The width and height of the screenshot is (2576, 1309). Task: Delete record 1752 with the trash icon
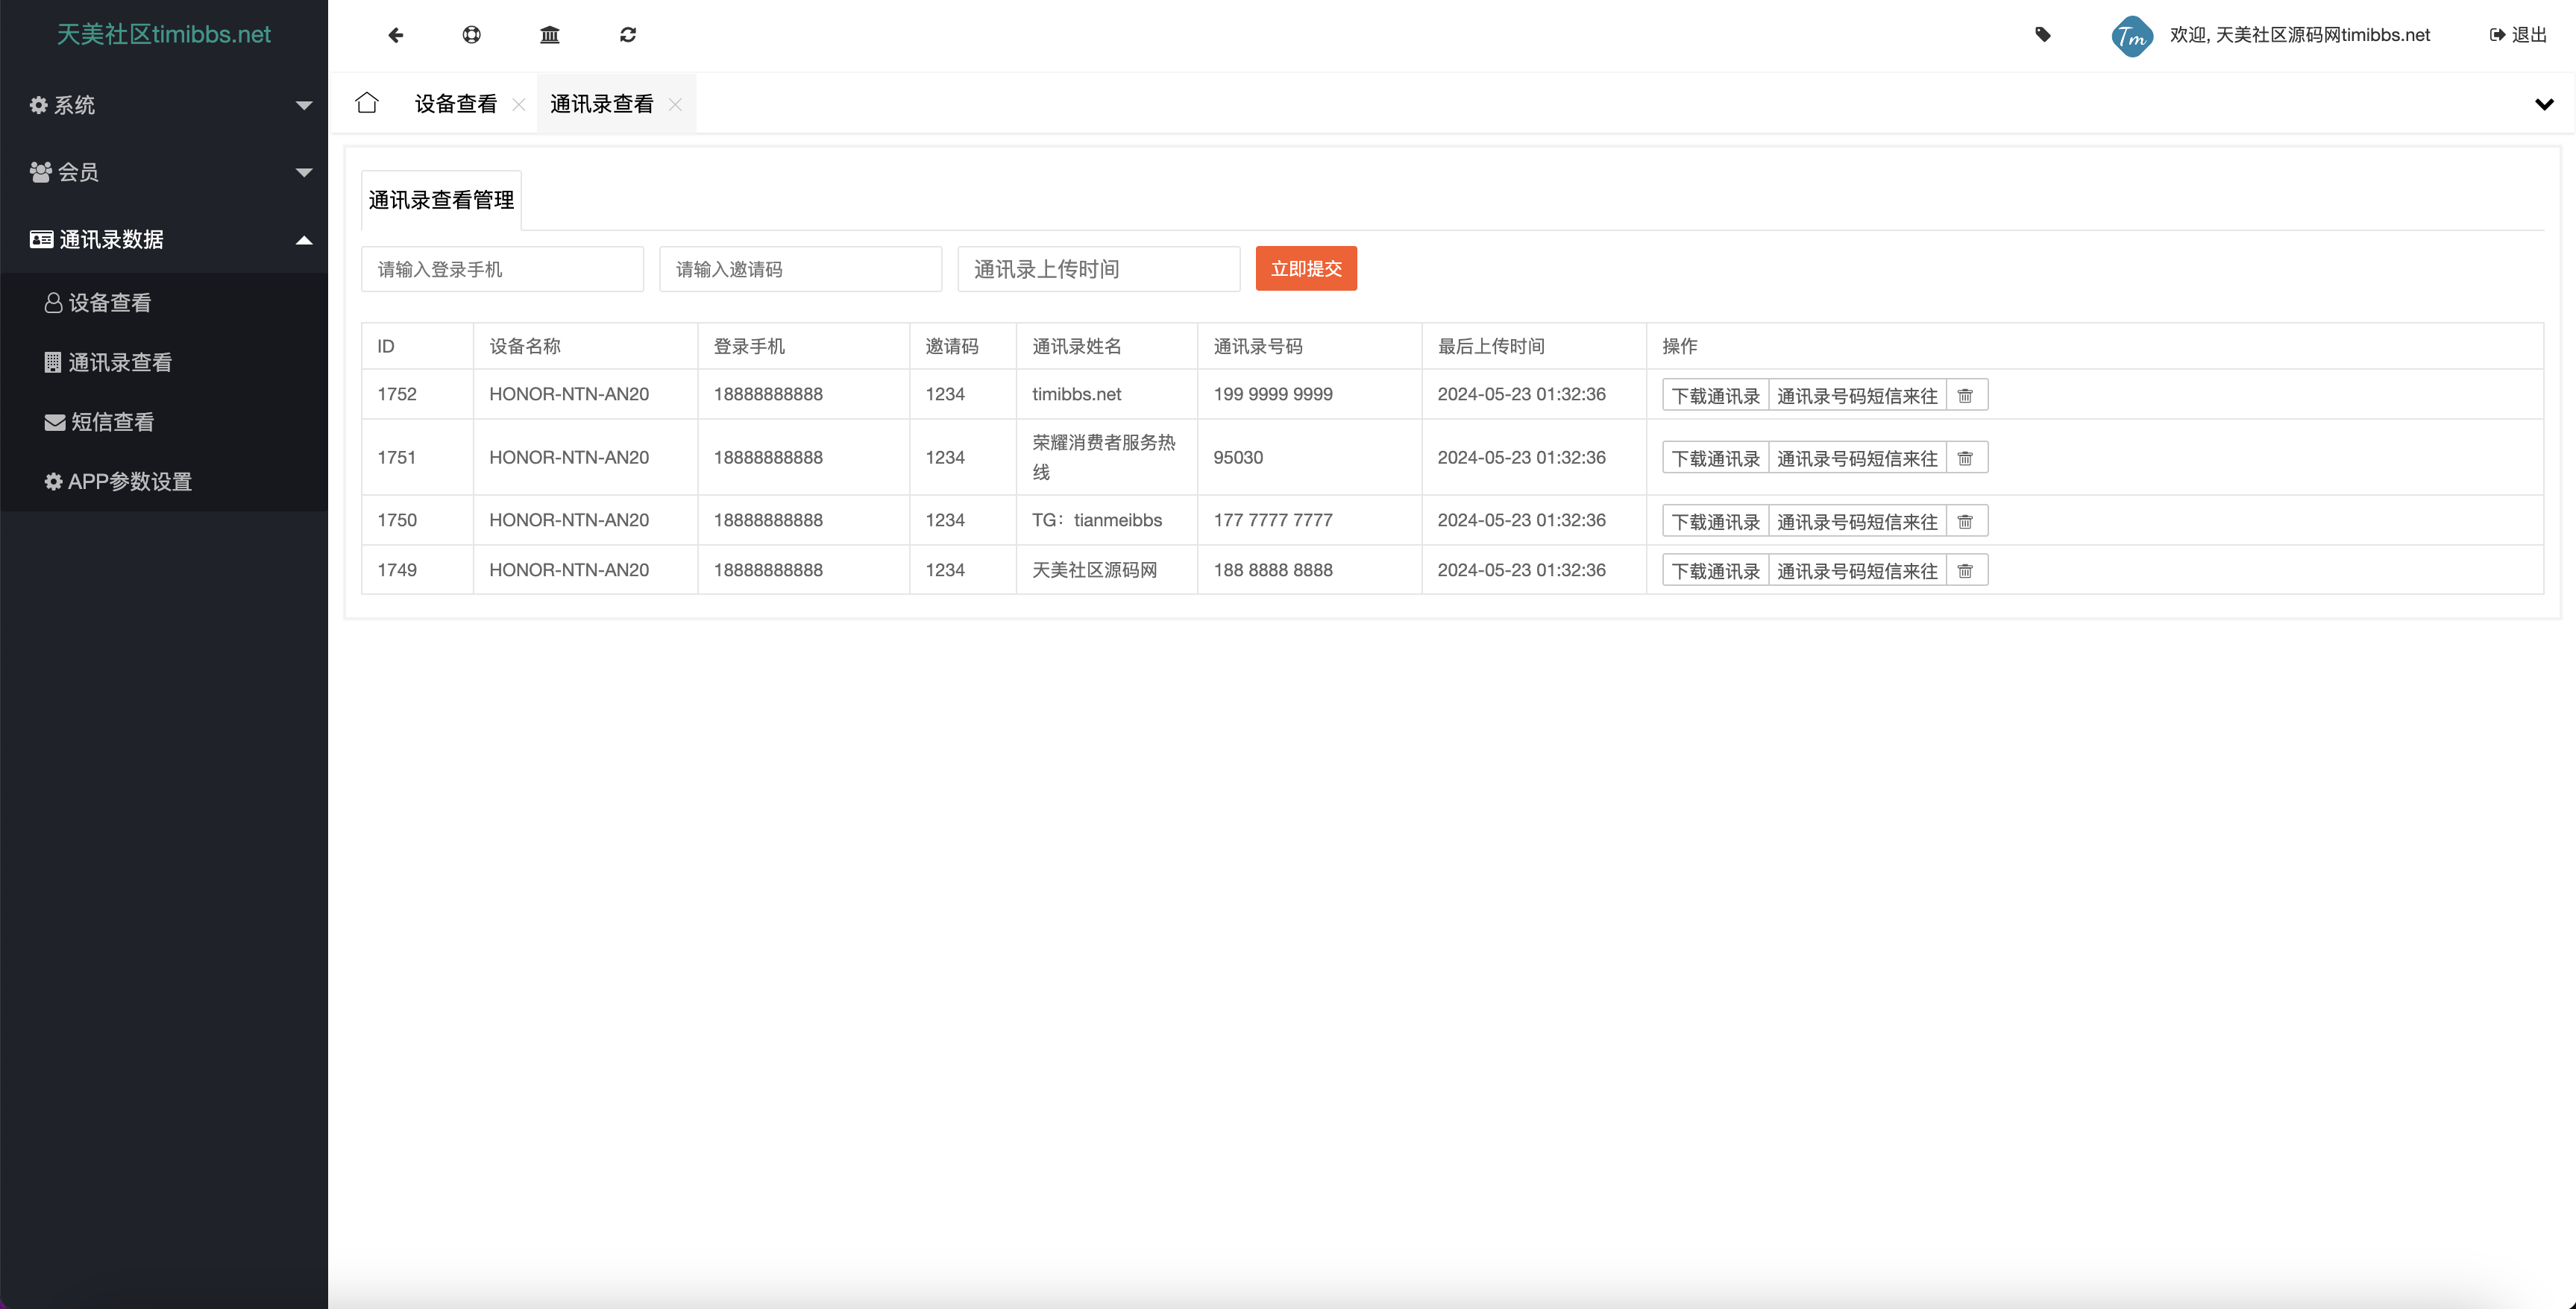[1966, 394]
